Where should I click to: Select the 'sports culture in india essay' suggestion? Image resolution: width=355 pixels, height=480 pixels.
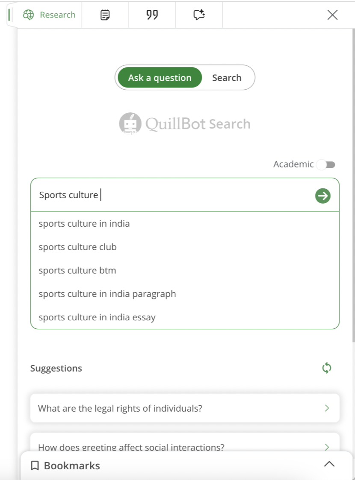point(97,317)
